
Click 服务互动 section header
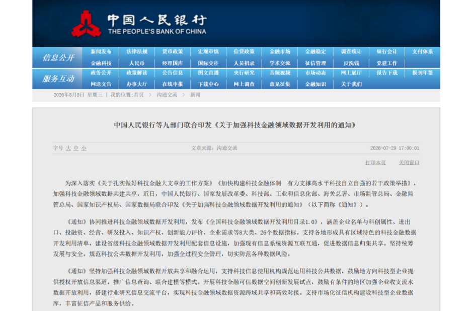coord(58,79)
